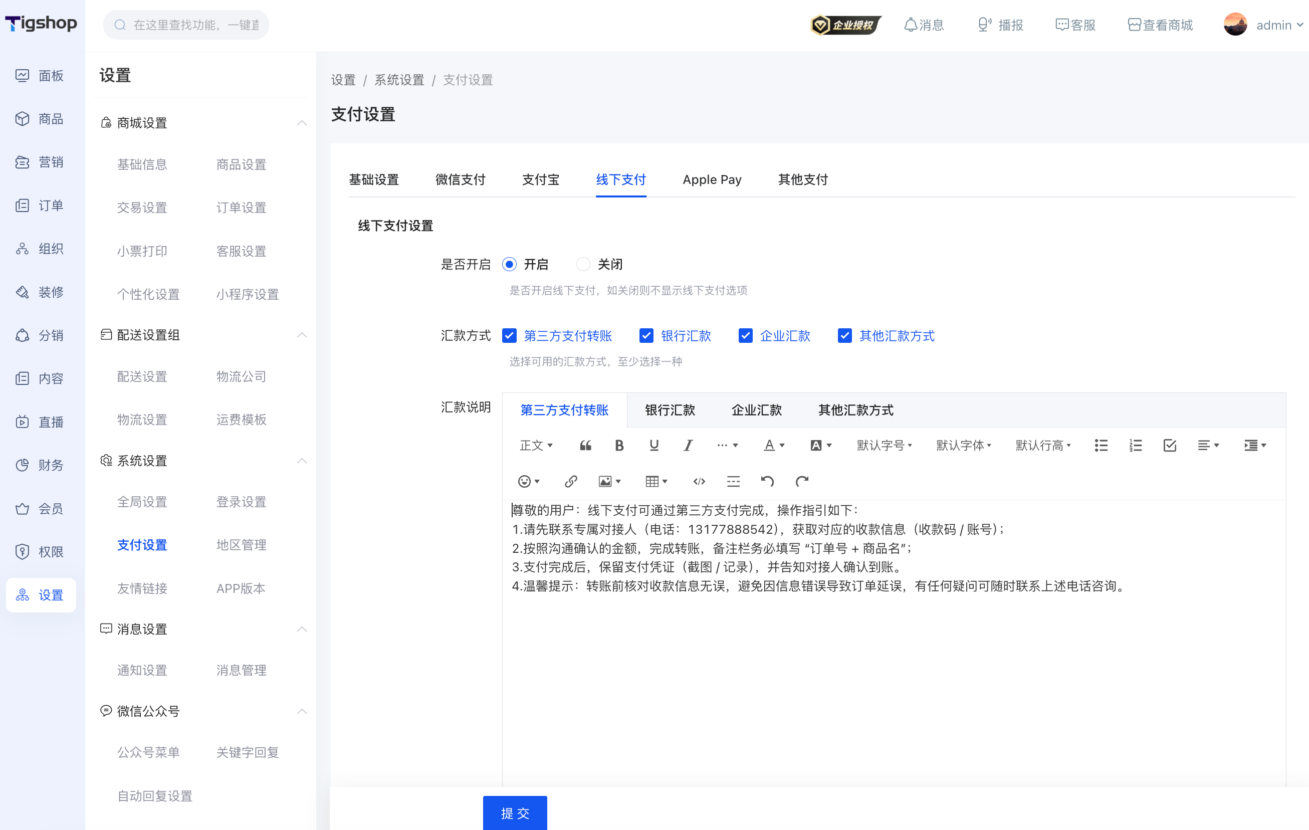Open the 正文 heading style dropdown

(x=536, y=446)
